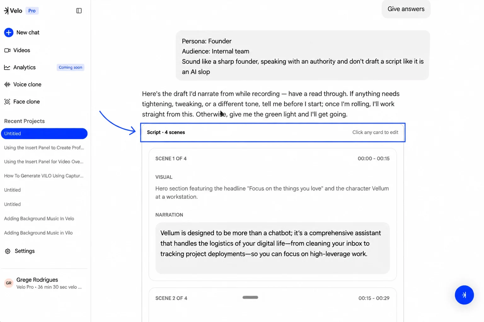Click the Scene 1 VISUAL description text
The height and width of the screenshot is (322, 484).
coord(272,192)
